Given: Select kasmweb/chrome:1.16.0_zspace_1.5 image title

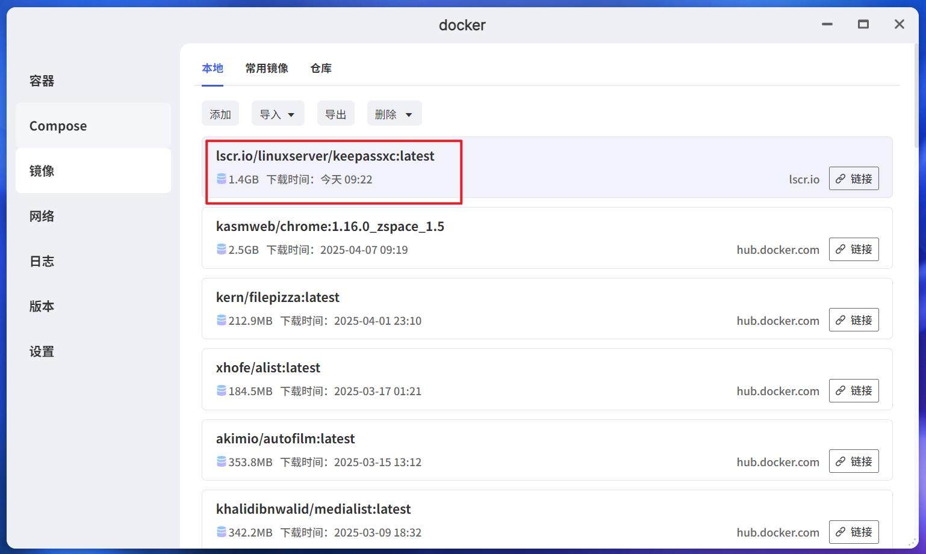Looking at the screenshot, I should click(x=330, y=227).
